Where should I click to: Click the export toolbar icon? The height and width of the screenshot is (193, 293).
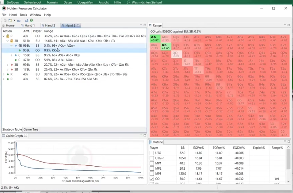click(x=26, y=20)
